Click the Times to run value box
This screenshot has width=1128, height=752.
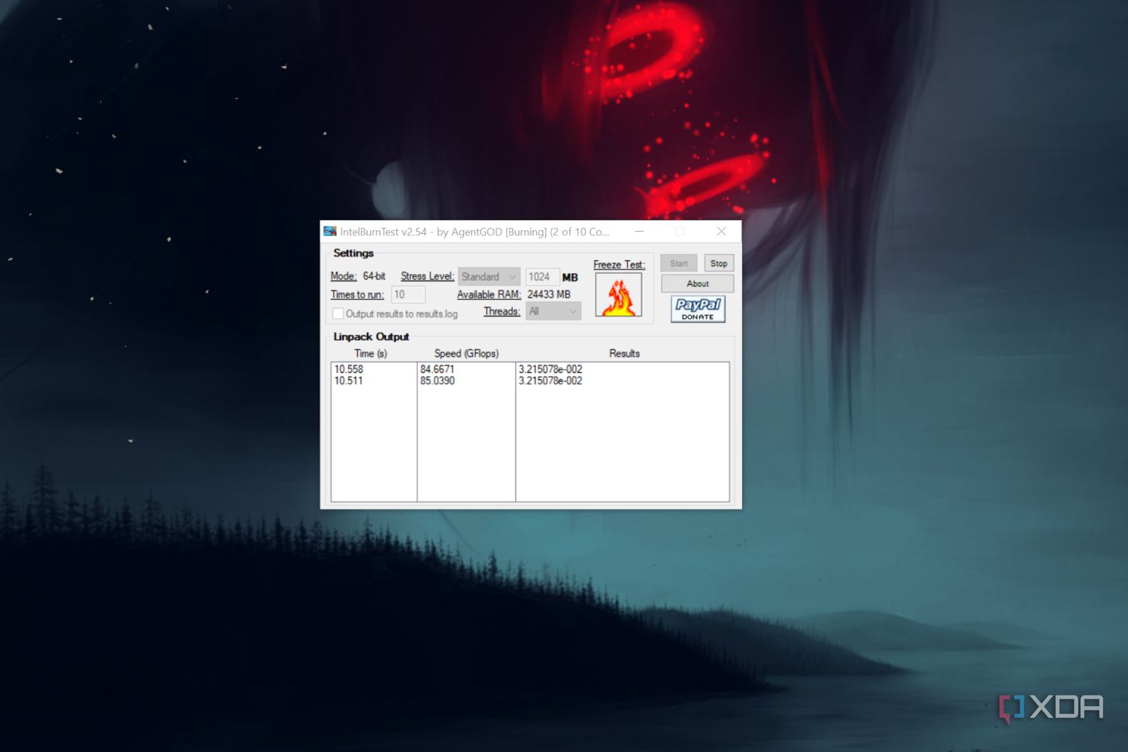[x=408, y=294]
